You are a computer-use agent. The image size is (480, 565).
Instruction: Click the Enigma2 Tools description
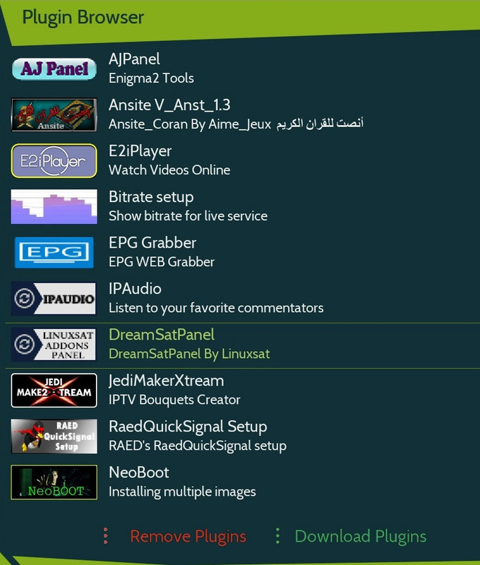pyautogui.click(x=151, y=78)
